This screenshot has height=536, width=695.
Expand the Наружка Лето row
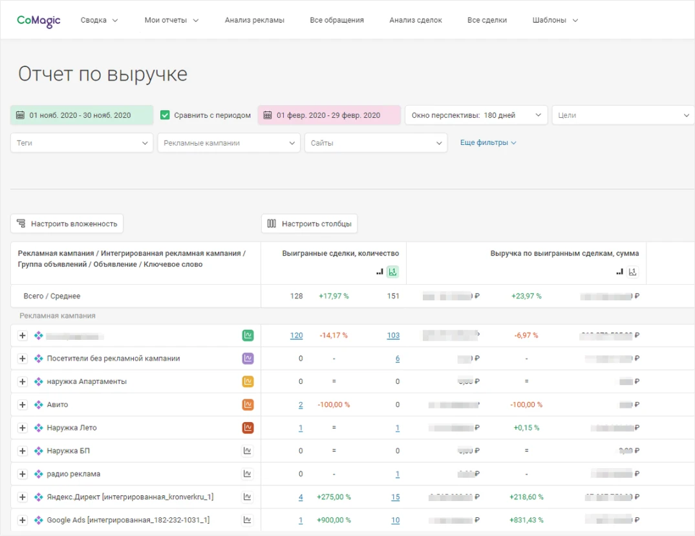point(22,428)
